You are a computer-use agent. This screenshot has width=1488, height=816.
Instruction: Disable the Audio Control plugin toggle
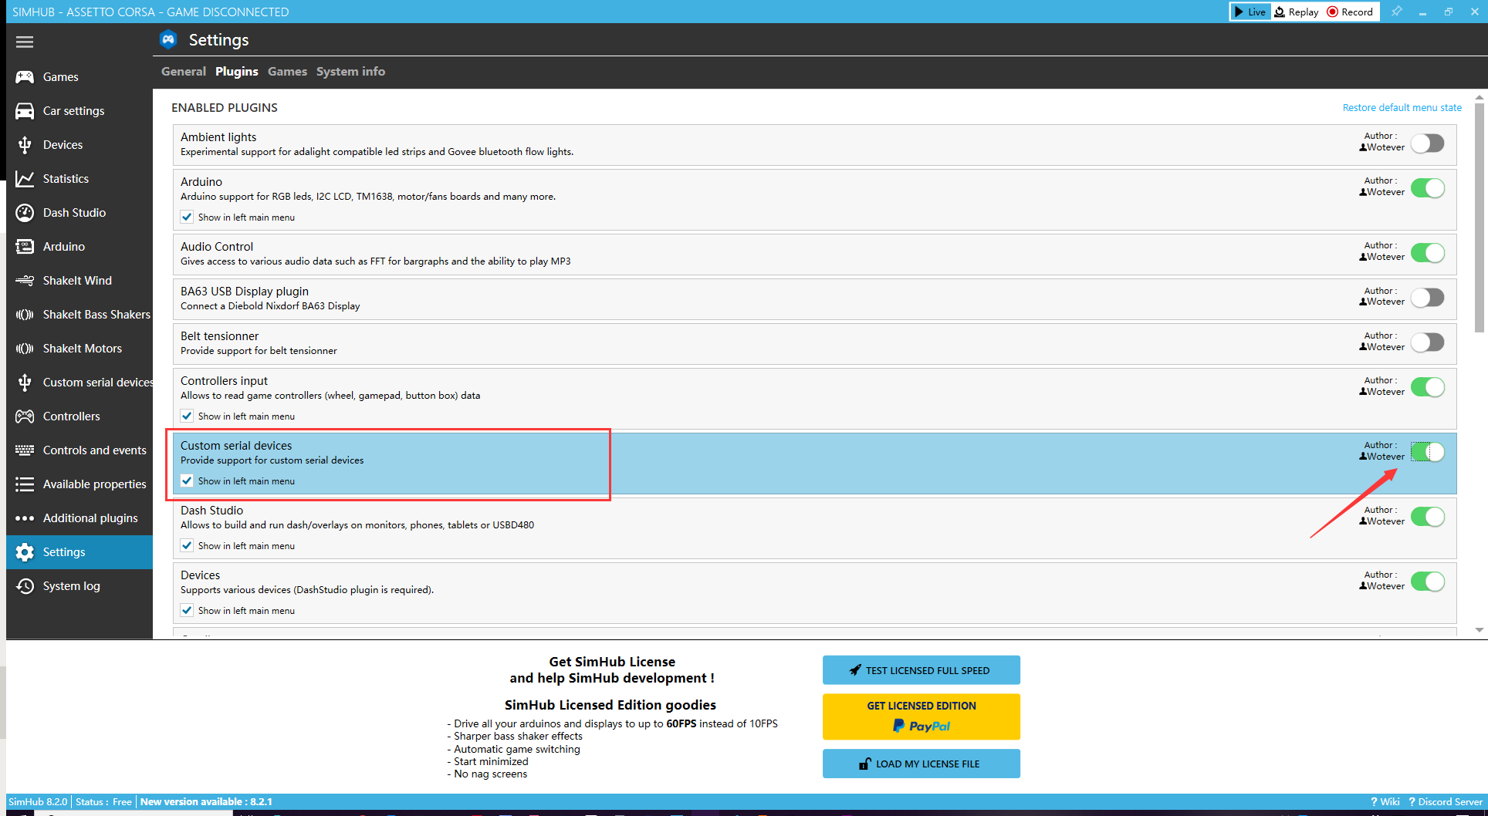[1428, 253]
